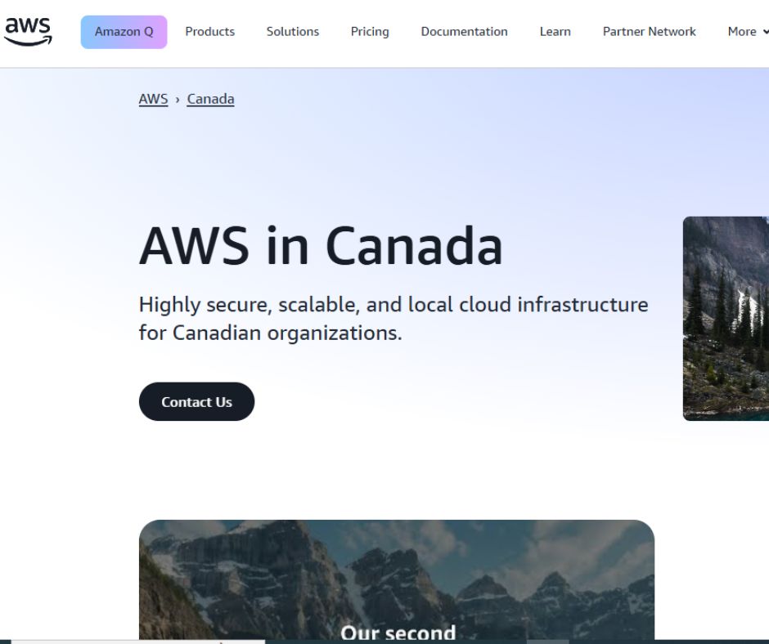Select the Learn menu item
Image resolution: width=769 pixels, height=644 pixels.
555,32
